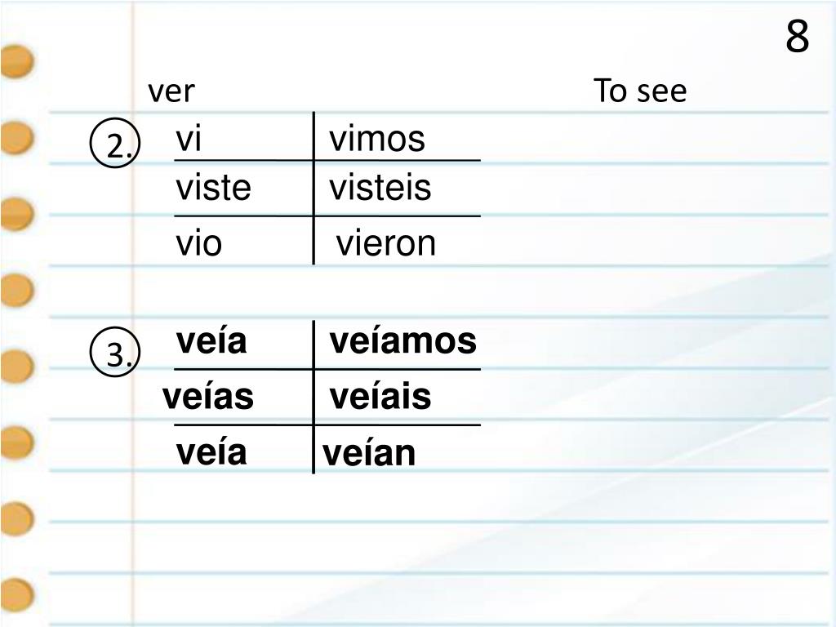Click the slide number 8

797,37
